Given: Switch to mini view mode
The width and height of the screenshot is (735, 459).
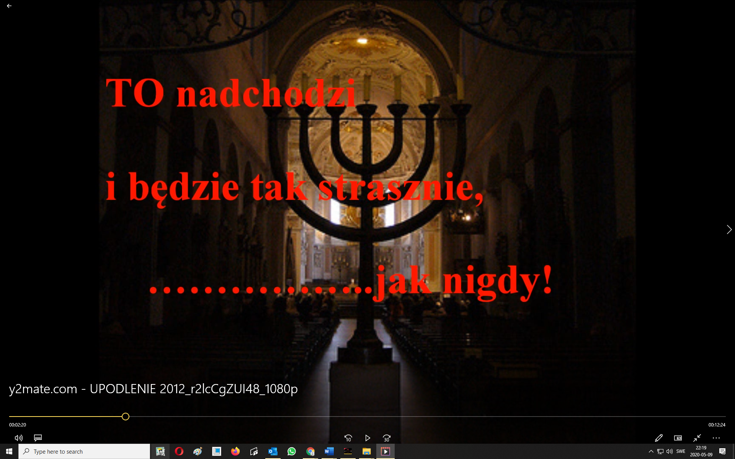Looking at the screenshot, I should [678, 438].
